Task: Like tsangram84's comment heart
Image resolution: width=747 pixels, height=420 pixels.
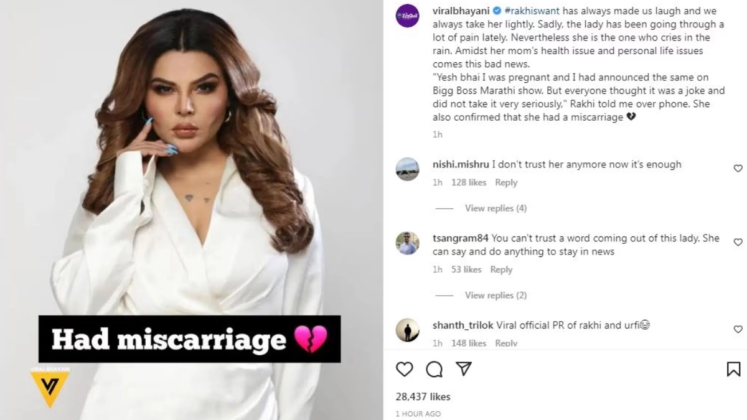Action: (738, 242)
